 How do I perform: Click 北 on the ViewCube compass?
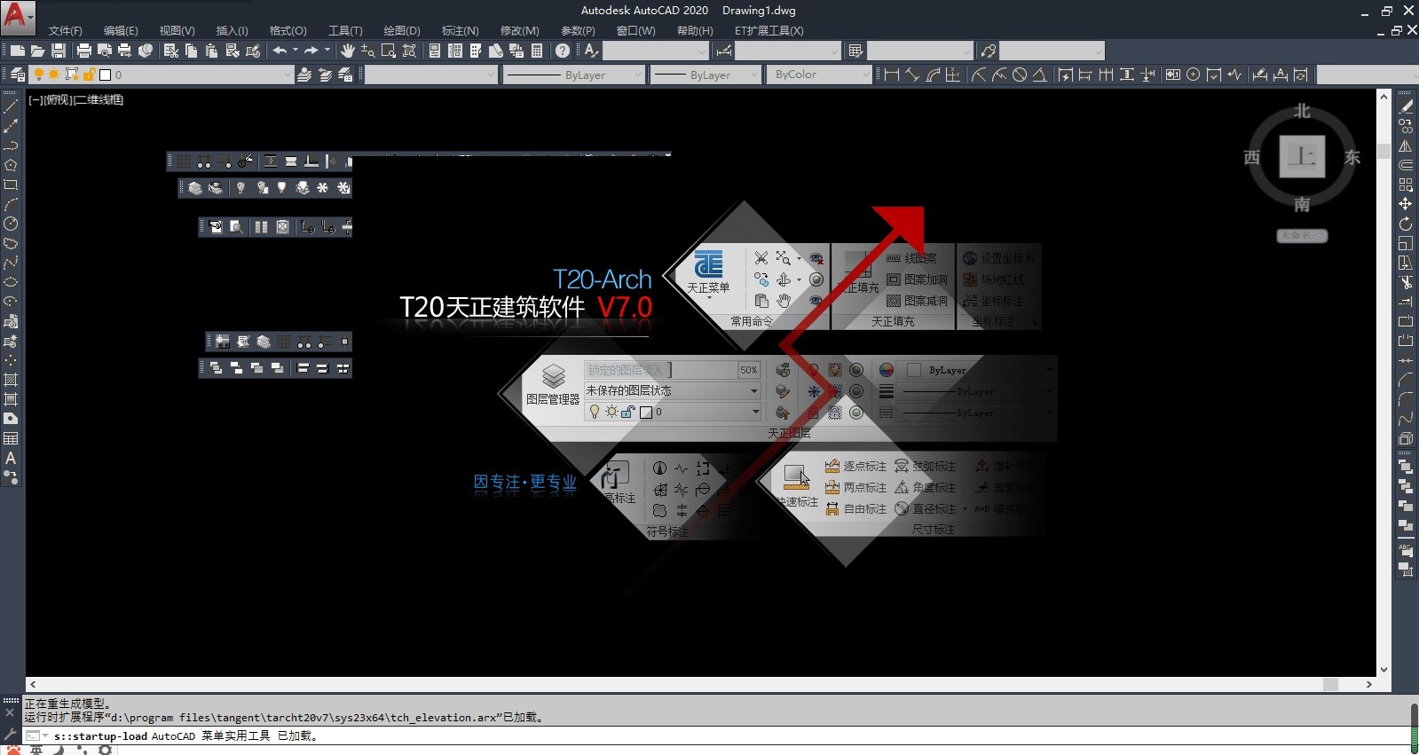[x=1302, y=111]
